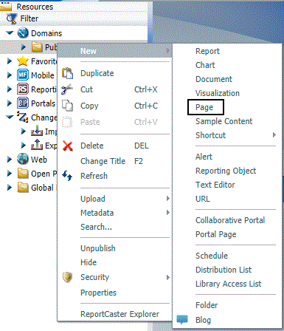Click the Filter magnifier icon
The image size is (284, 331).
11,19
